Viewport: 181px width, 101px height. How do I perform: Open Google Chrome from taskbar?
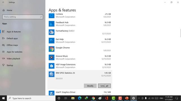[x=93, y=98]
